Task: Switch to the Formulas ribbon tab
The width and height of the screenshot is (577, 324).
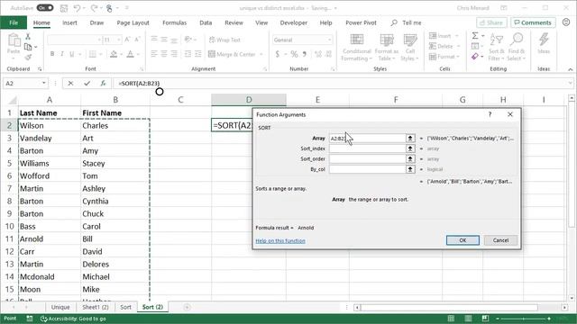Action: click(174, 22)
